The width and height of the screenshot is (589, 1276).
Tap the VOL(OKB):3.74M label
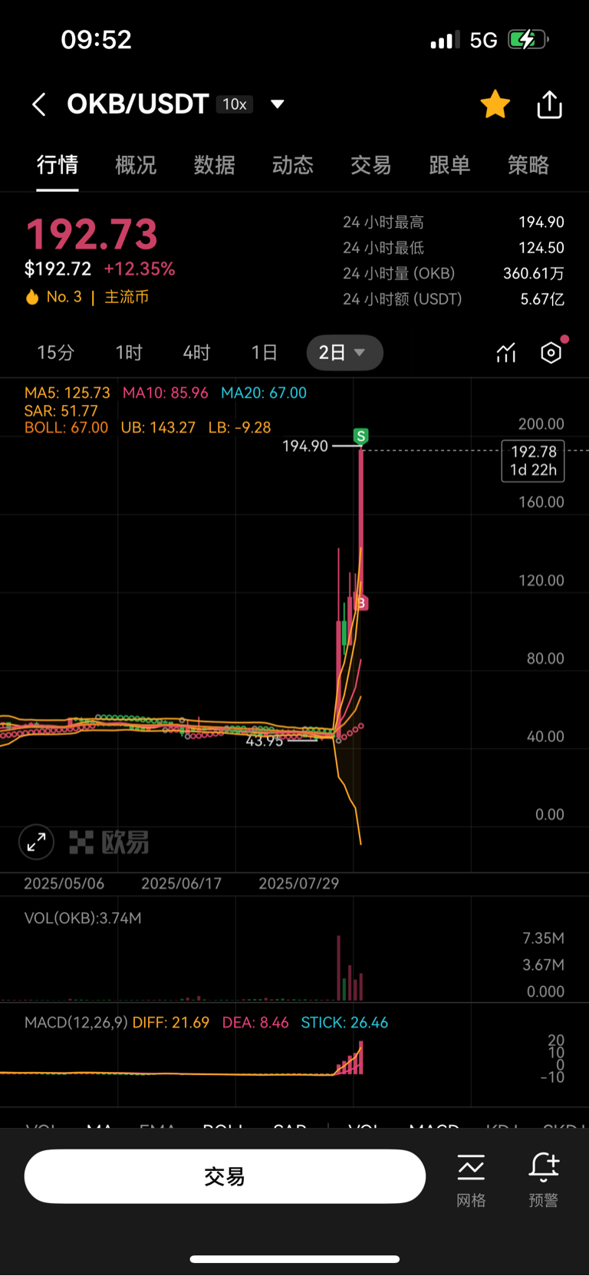(x=83, y=918)
